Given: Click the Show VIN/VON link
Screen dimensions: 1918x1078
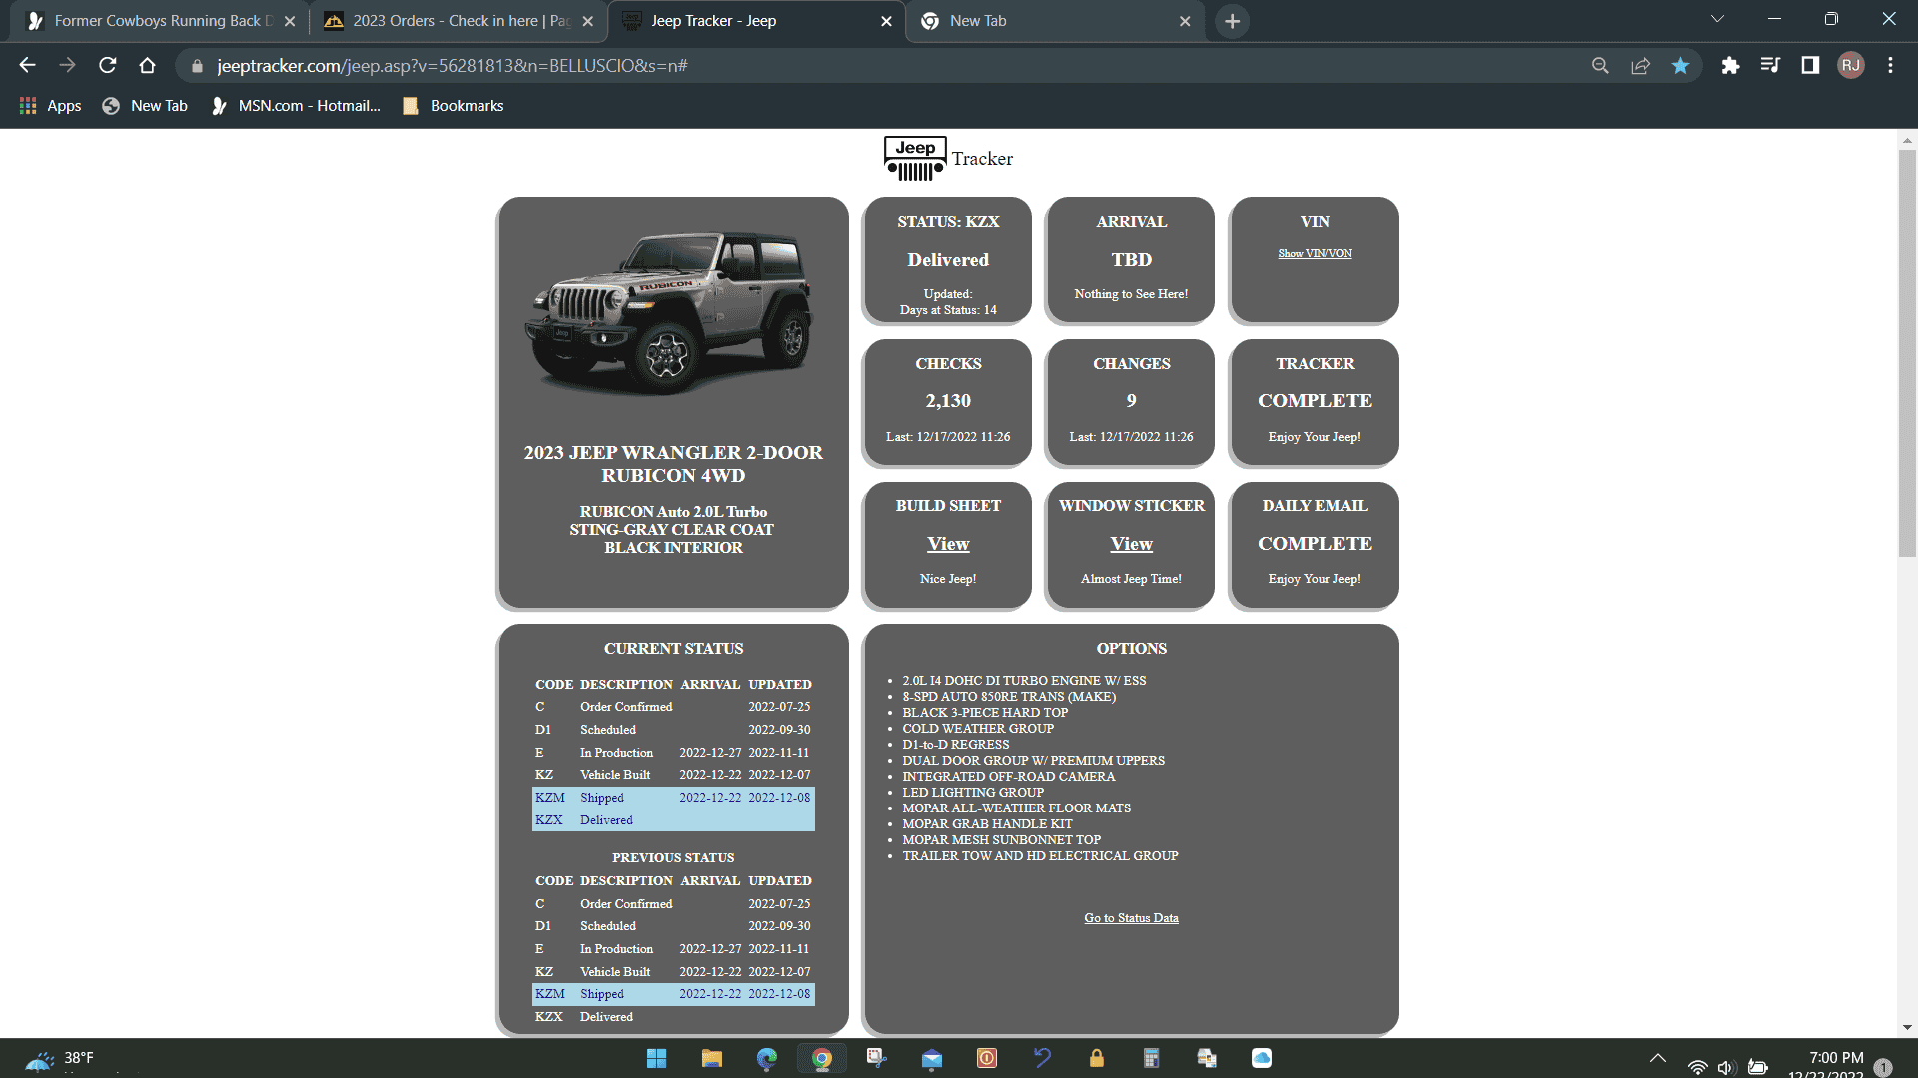Looking at the screenshot, I should tap(1315, 254).
